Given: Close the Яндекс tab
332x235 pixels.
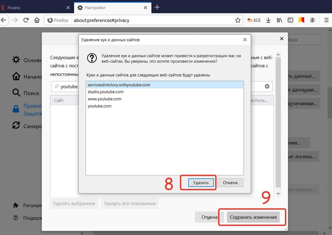Looking at the screenshot, I should coord(68,8).
